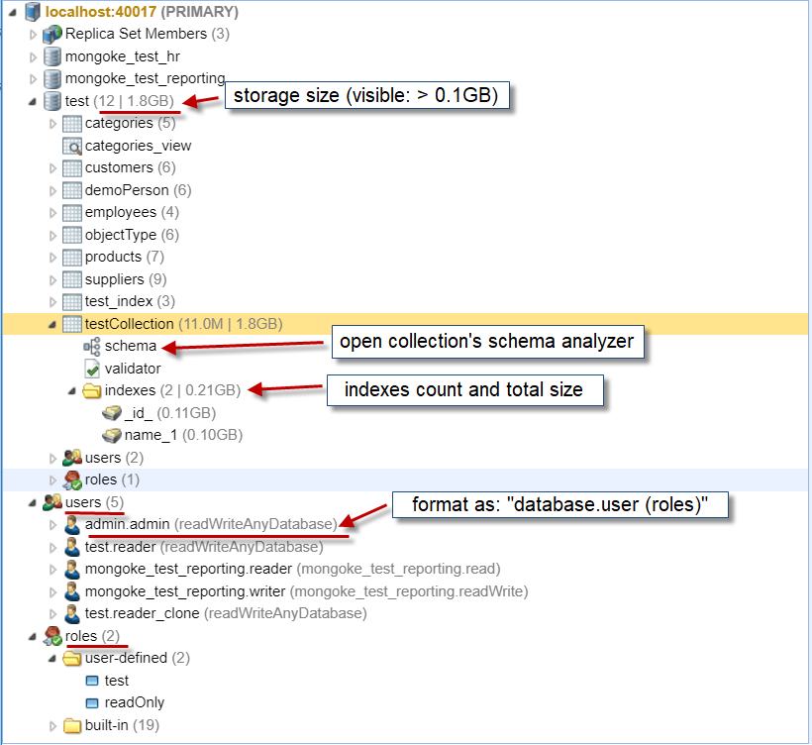
Task: Expand the built-in (19) roles folder
Action: (52, 726)
